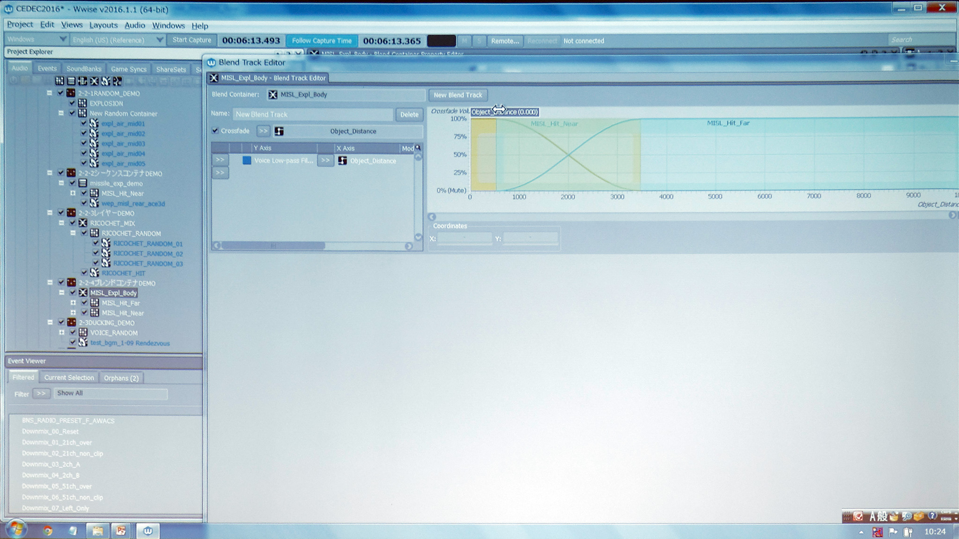Click the Follow Capture Time button

coord(322,41)
